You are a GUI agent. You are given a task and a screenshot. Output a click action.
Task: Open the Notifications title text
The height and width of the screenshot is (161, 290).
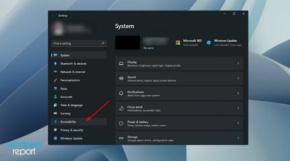pyautogui.click(x=136, y=92)
